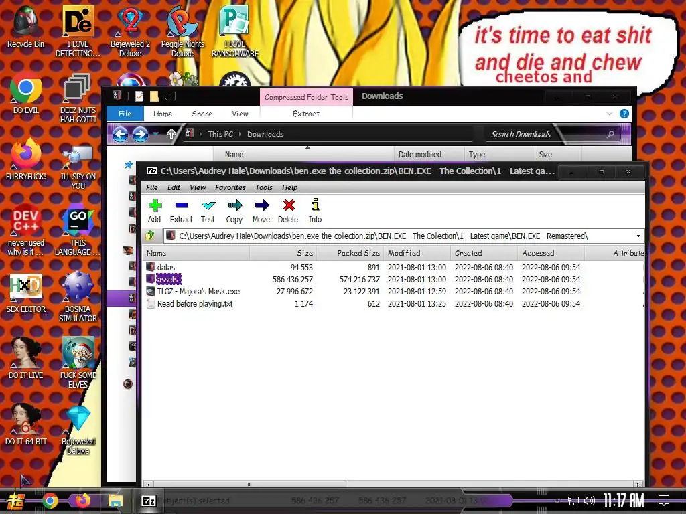Click the Explorer Back arrow button

(121, 134)
